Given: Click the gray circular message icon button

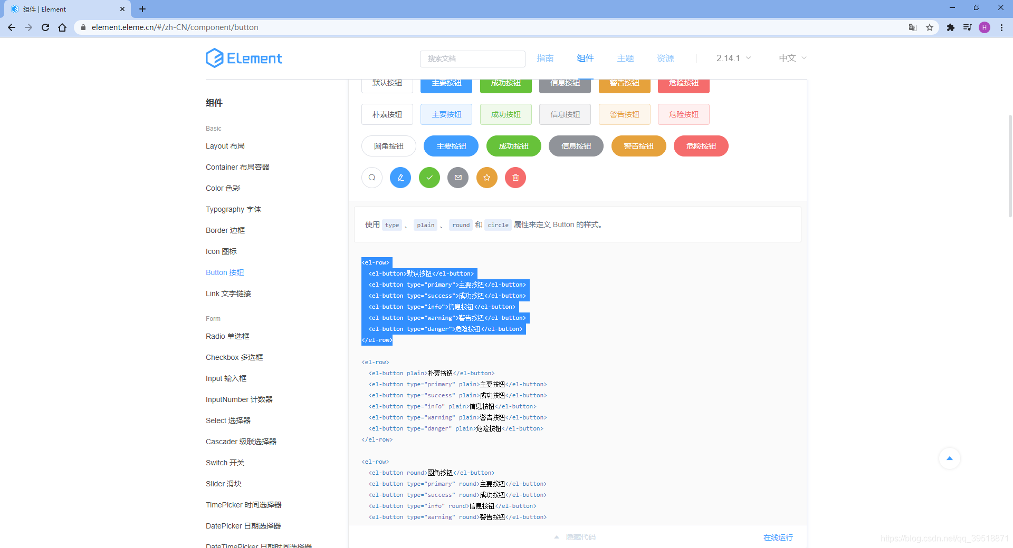Looking at the screenshot, I should click(x=458, y=178).
